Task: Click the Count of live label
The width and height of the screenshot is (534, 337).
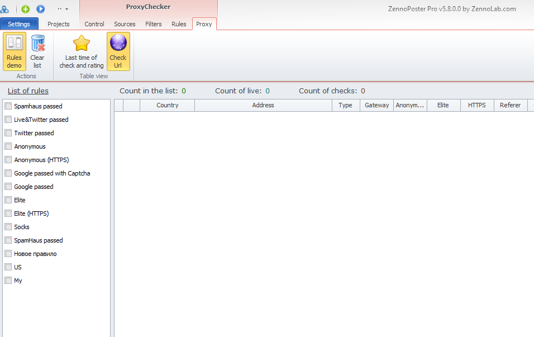Action: [238, 91]
